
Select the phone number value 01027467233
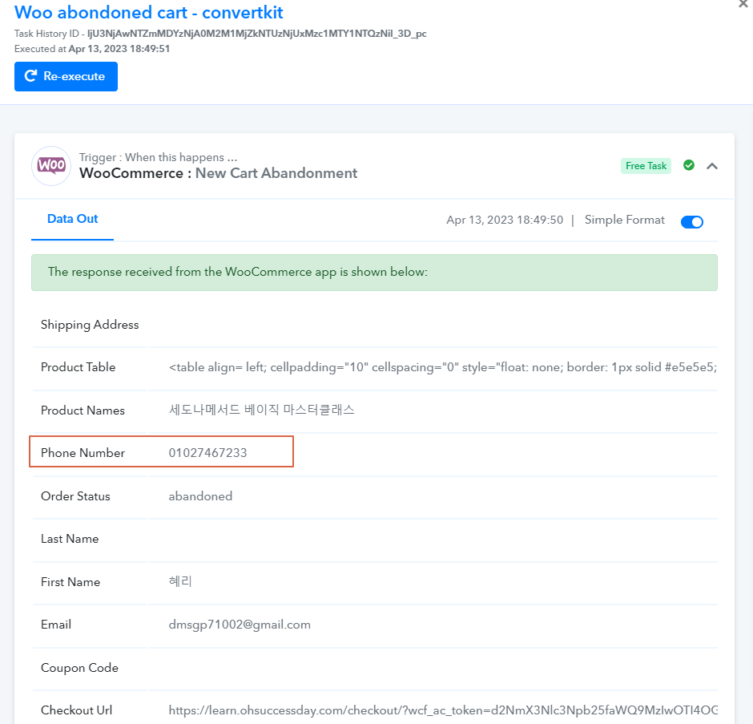[x=207, y=453]
